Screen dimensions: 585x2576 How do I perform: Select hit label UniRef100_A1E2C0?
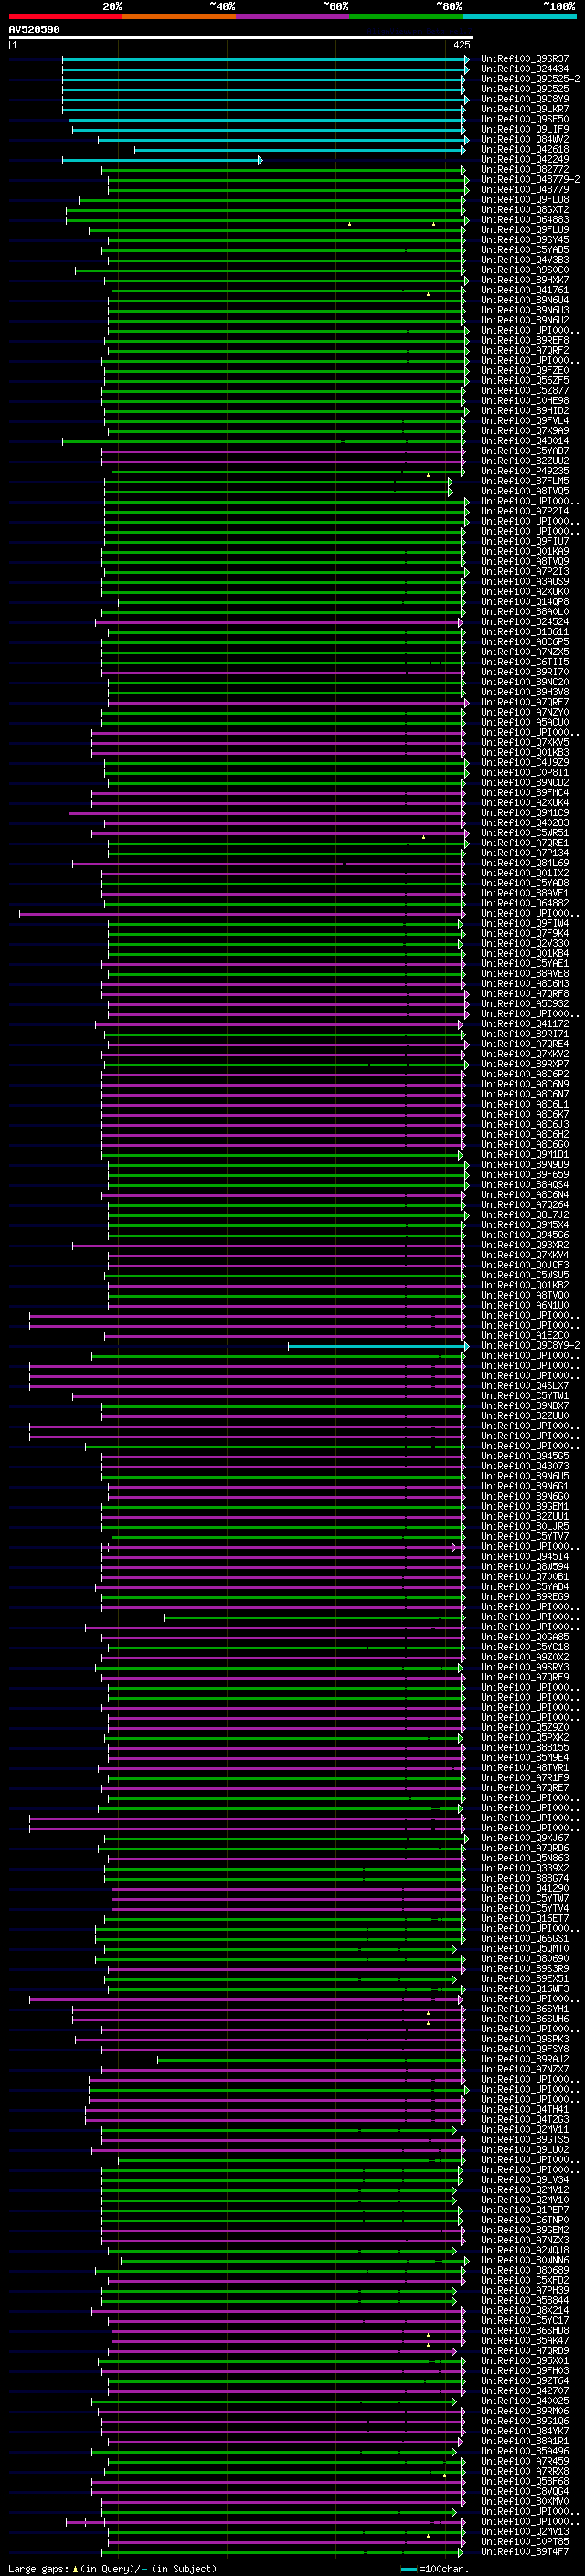point(525,1336)
